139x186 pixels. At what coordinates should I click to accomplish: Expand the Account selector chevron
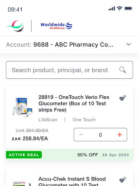click(129, 44)
